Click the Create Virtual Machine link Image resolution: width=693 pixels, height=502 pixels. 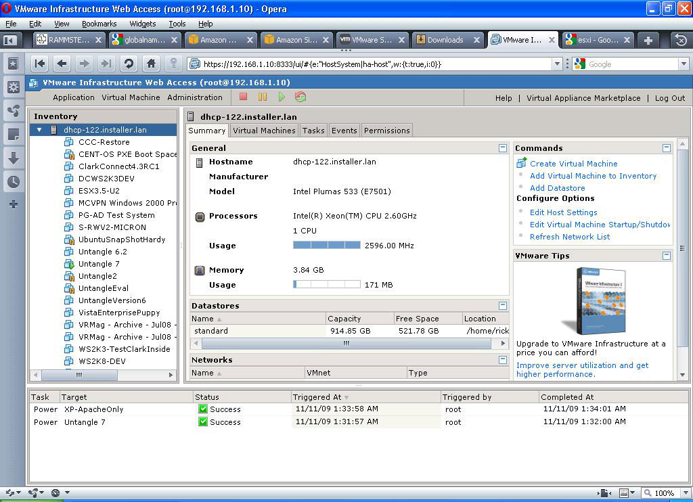[574, 164]
